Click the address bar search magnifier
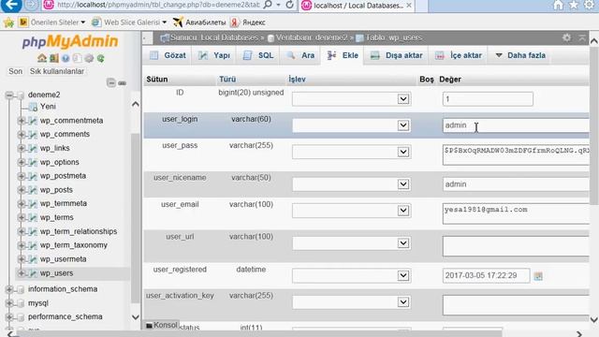 click(269, 5)
